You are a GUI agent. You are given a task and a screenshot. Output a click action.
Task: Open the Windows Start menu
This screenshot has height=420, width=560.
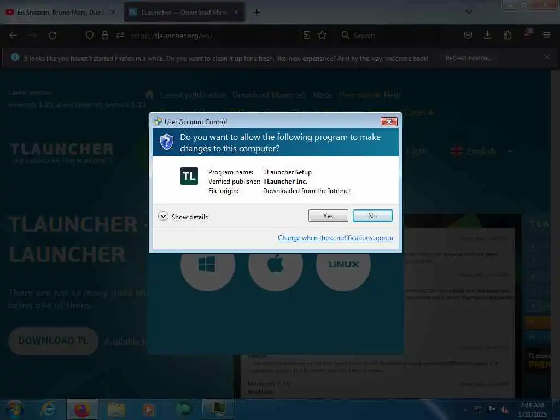point(15,409)
